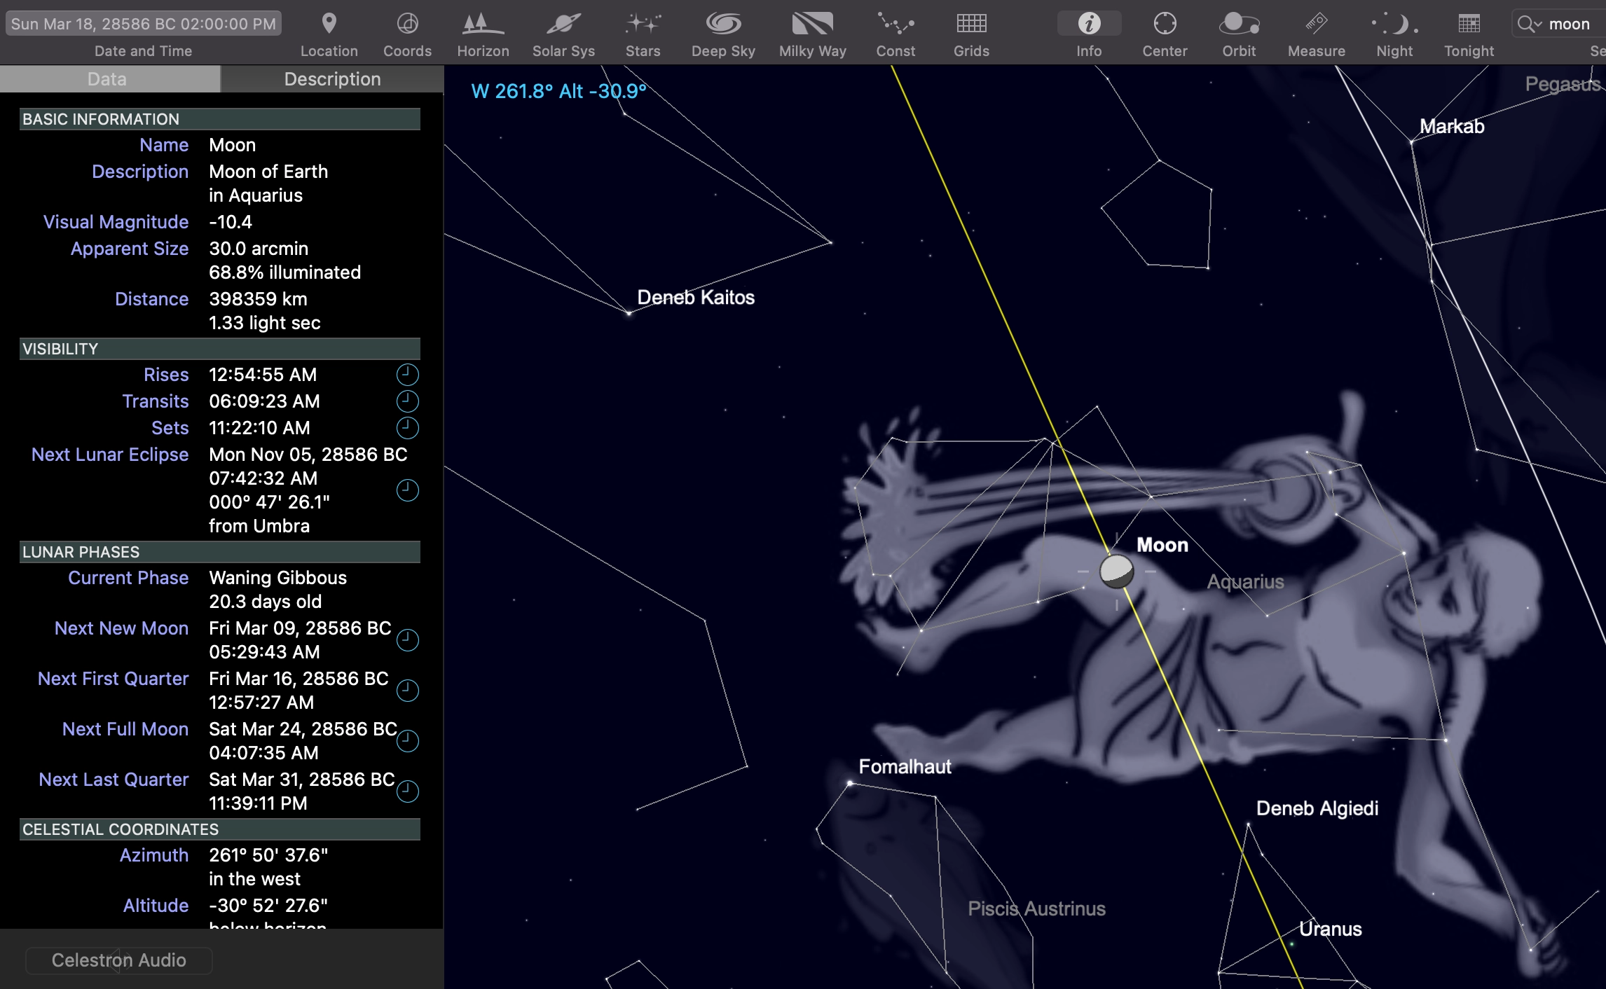Toggle the Const constellation lines icon
1606x989 pixels.
(x=895, y=24)
